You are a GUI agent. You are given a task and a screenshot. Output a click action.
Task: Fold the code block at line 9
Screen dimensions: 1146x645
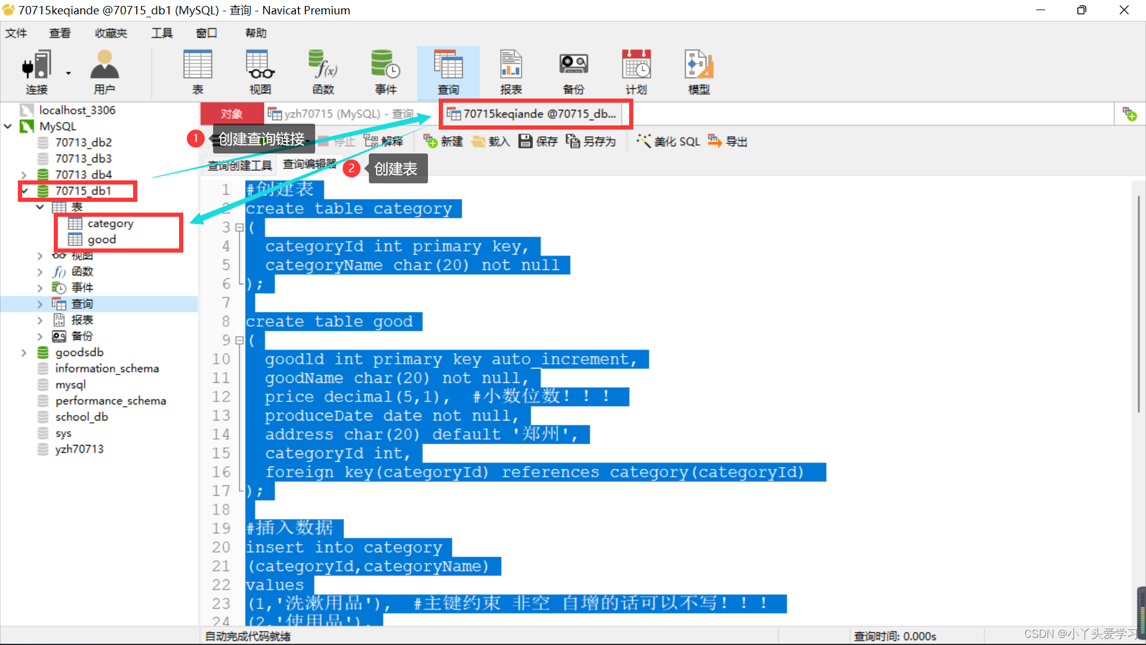click(239, 340)
